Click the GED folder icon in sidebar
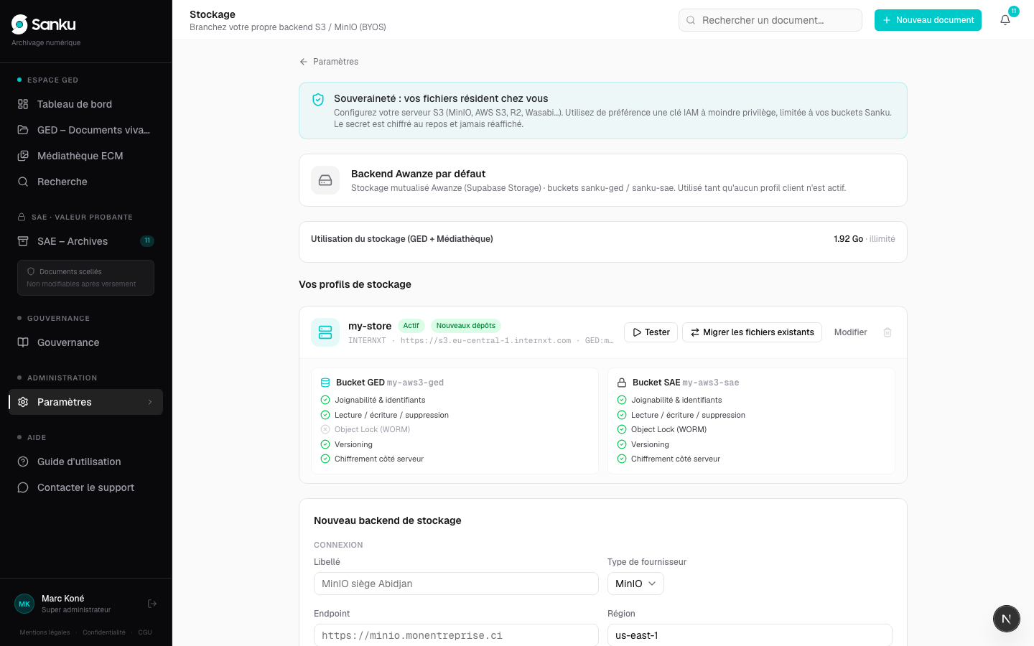Screen dimensions: 1034x646 pos(23,130)
